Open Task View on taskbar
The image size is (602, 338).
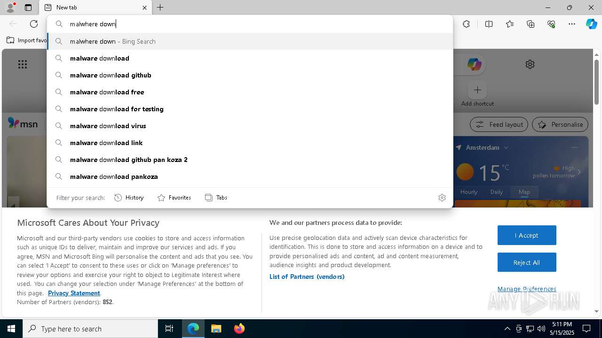tap(169, 329)
